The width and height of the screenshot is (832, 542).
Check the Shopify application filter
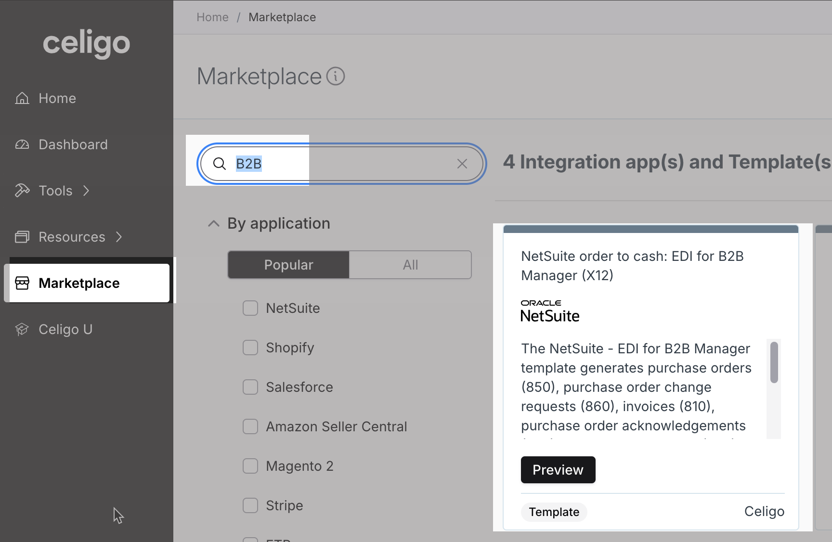tap(250, 348)
